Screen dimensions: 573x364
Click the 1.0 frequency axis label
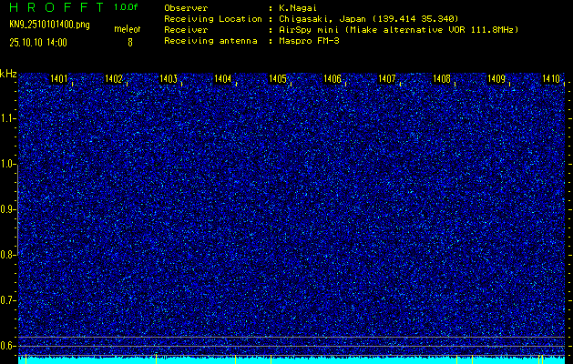pyautogui.click(x=8, y=164)
